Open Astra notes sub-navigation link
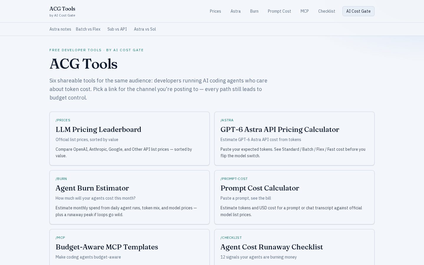Screen dimensions: 424x265 pos(60,29)
